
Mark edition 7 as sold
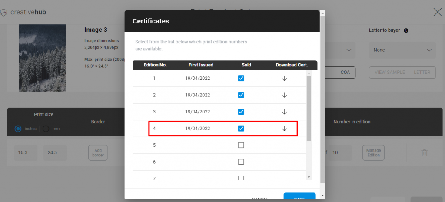pos(241,178)
